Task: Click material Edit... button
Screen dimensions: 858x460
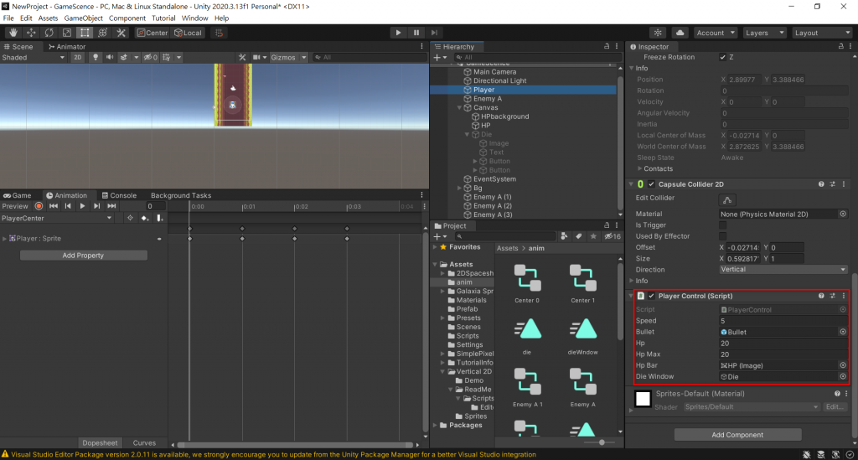Action: tap(835, 407)
